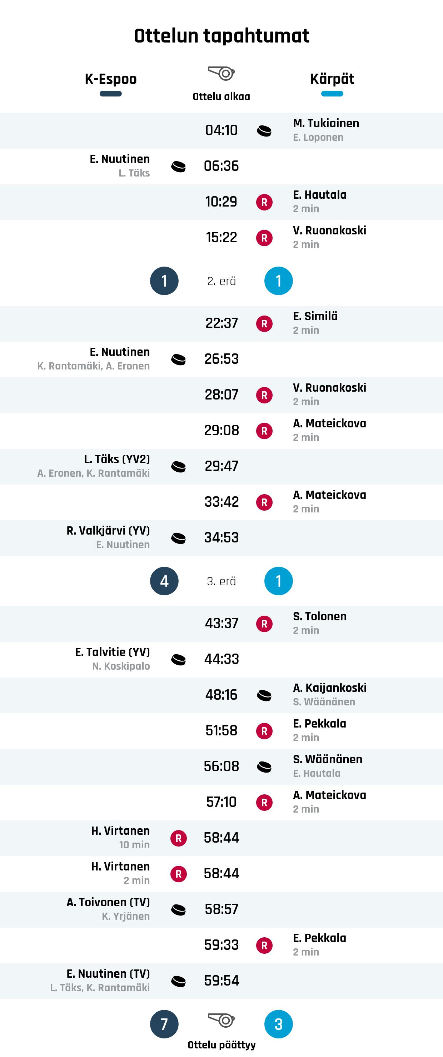Click the dark K-Espoo score 4 badge

[164, 581]
